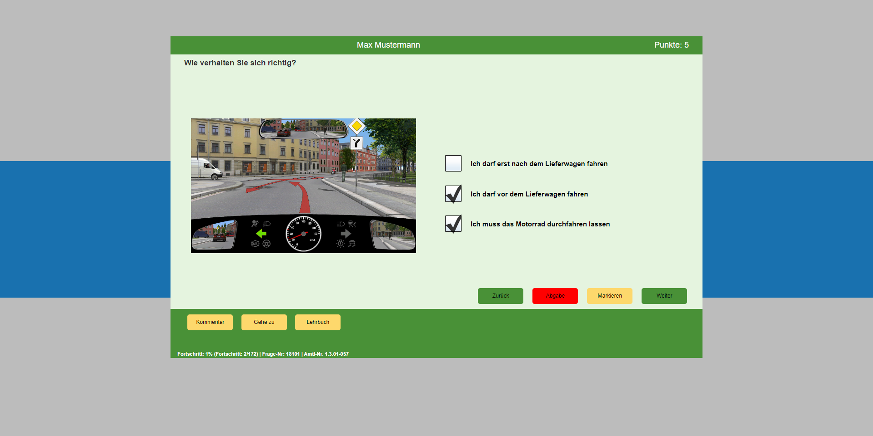
Task: Click the gray right turn signal arrow
Action: 346,234
